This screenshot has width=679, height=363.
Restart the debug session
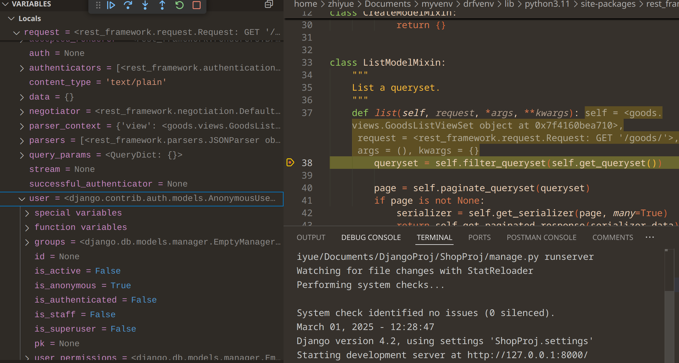coord(180,5)
